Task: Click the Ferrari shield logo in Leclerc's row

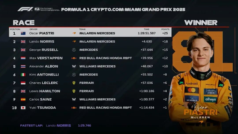Action: [74, 83]
